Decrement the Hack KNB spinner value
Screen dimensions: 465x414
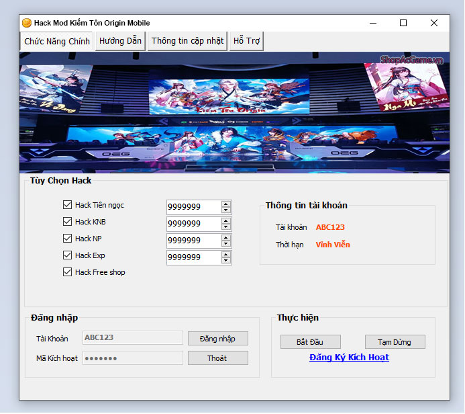[226, 227]
